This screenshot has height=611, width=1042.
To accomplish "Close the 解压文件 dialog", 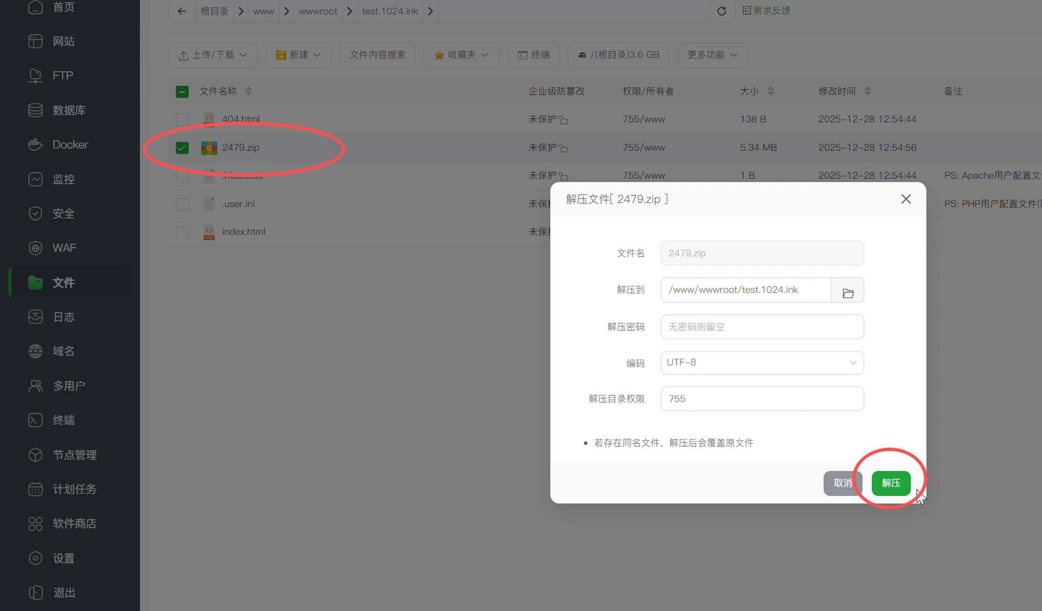I will (906, 199).
